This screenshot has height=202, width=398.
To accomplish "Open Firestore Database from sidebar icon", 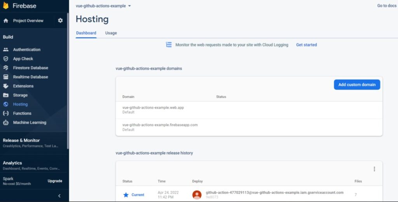I will pos(6,68).
